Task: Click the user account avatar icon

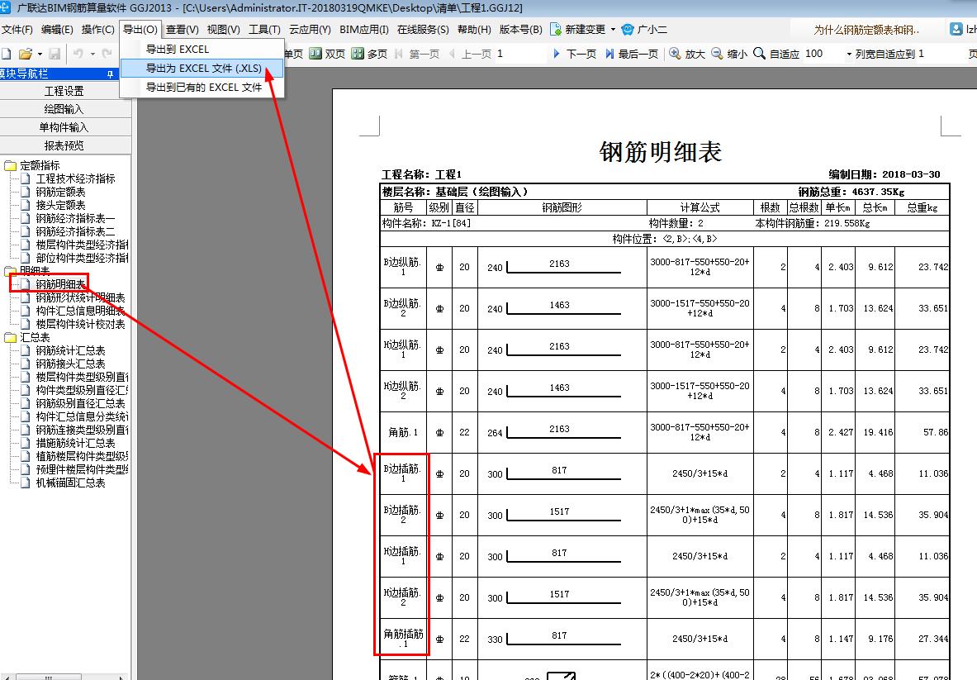Action: 956,29
